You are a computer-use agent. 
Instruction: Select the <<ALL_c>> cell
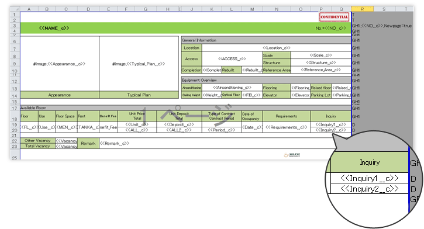coord(137,130)
